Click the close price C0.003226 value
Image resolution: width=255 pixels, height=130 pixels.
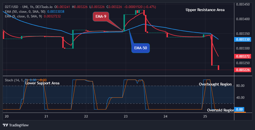(x=114, y=7)
